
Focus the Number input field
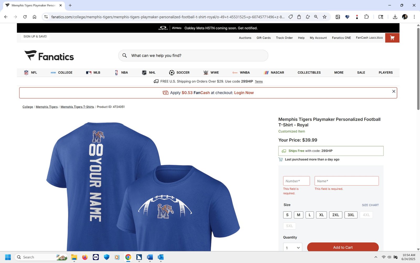click(x=296, y=181)
